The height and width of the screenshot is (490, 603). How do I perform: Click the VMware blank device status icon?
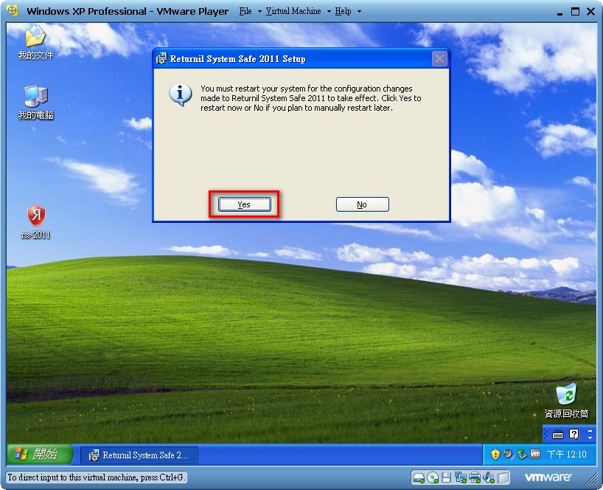click(503, 478)
